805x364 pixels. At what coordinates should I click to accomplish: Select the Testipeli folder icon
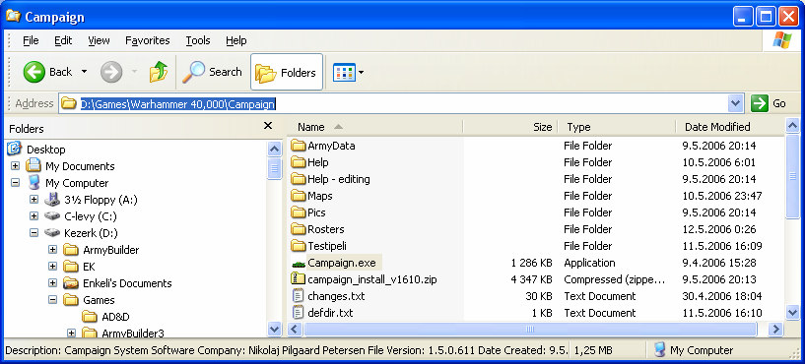pos(299,246)
